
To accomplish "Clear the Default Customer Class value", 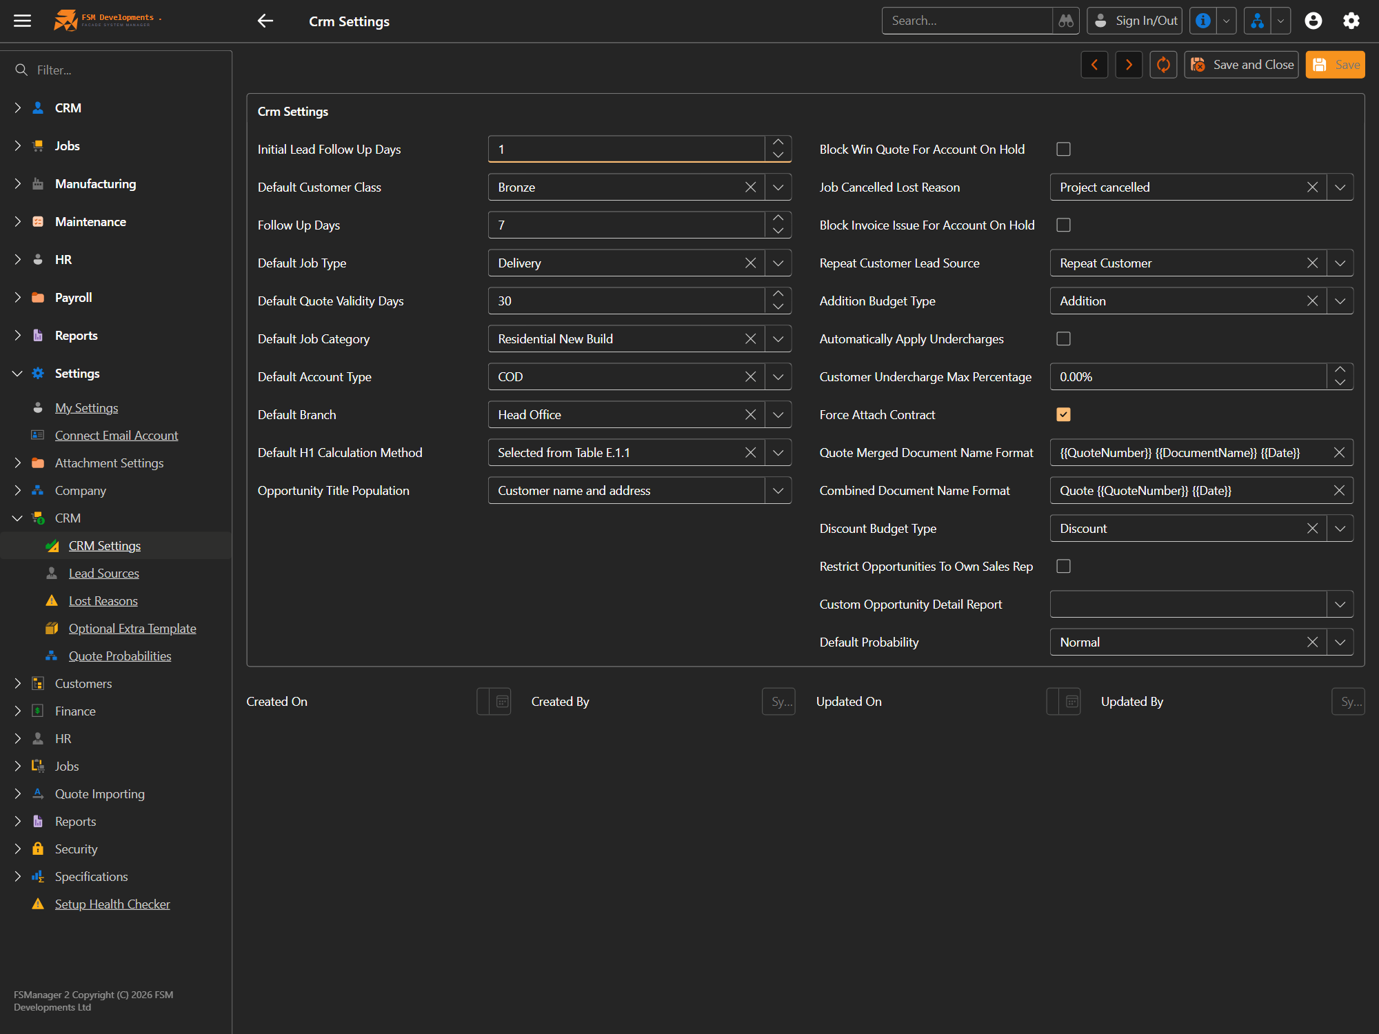I will click(x=751, y=187).
